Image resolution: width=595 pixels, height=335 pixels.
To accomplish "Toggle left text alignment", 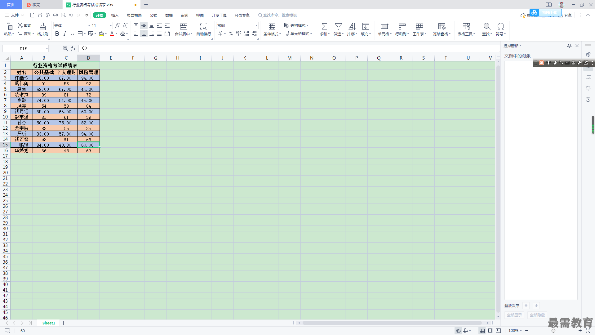I will (136, 34).
